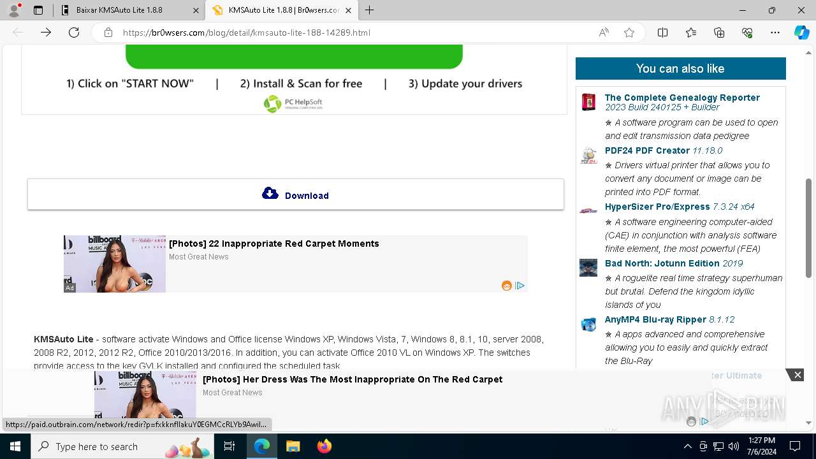Close the Br0wsers.com tab
The image size is (816, 459).
348,10
